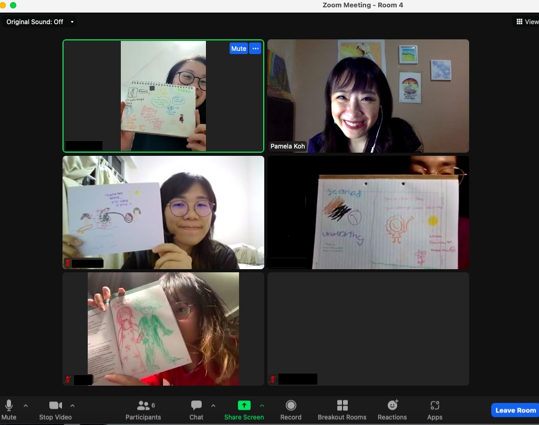Toggle camera with Stop Video

(55, 406)
